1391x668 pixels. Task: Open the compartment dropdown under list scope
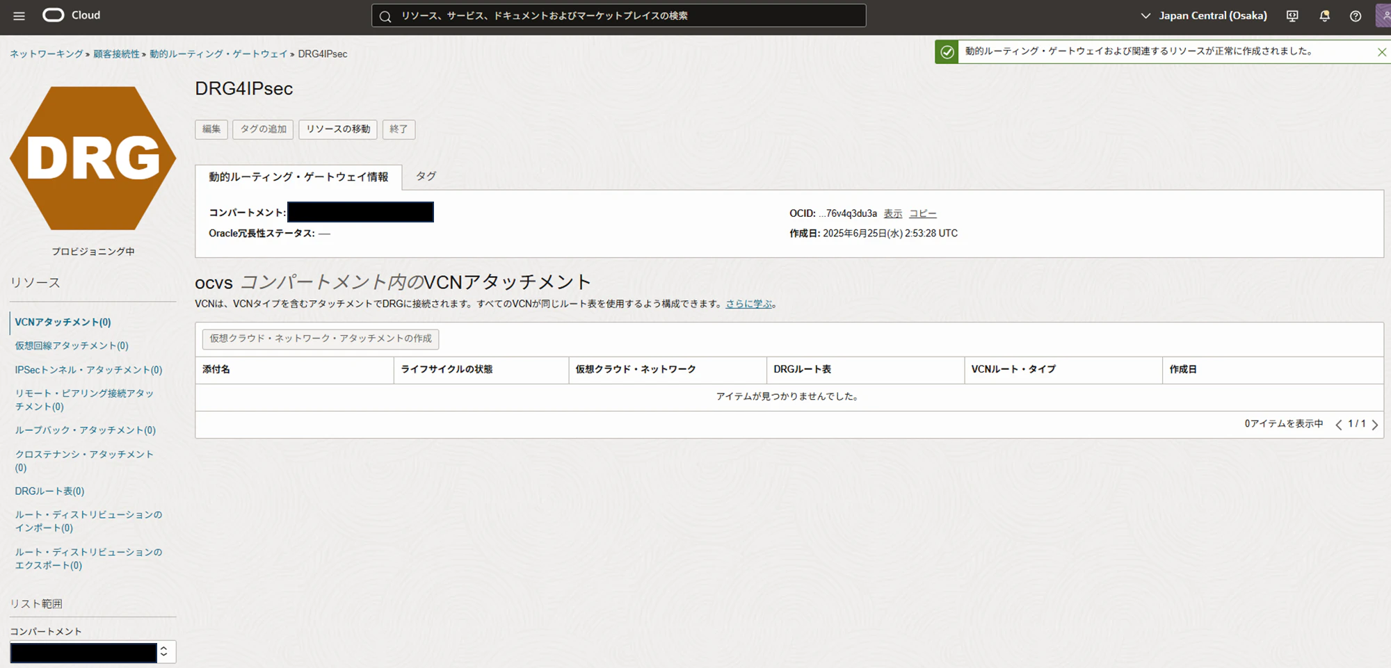coord(93,652)
